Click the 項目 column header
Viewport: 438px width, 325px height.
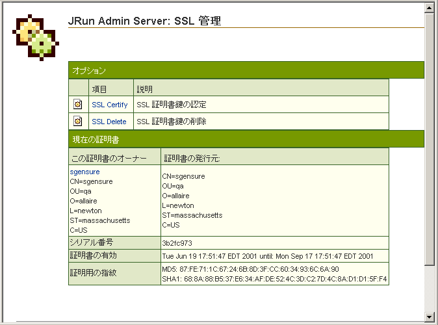click(99, 90)
